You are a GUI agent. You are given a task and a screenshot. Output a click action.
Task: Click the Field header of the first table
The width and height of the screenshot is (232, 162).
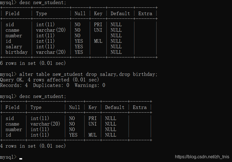tap(12, 14)
